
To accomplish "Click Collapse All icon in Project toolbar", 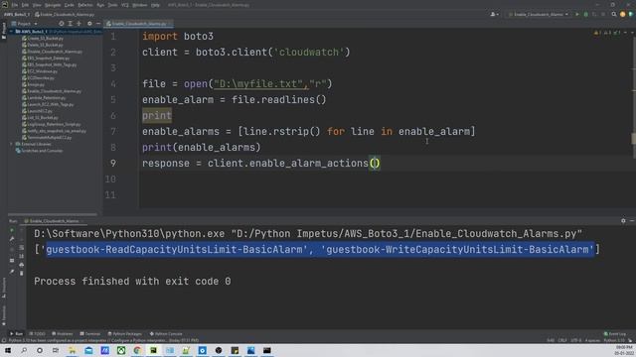I will coord(79,24).
